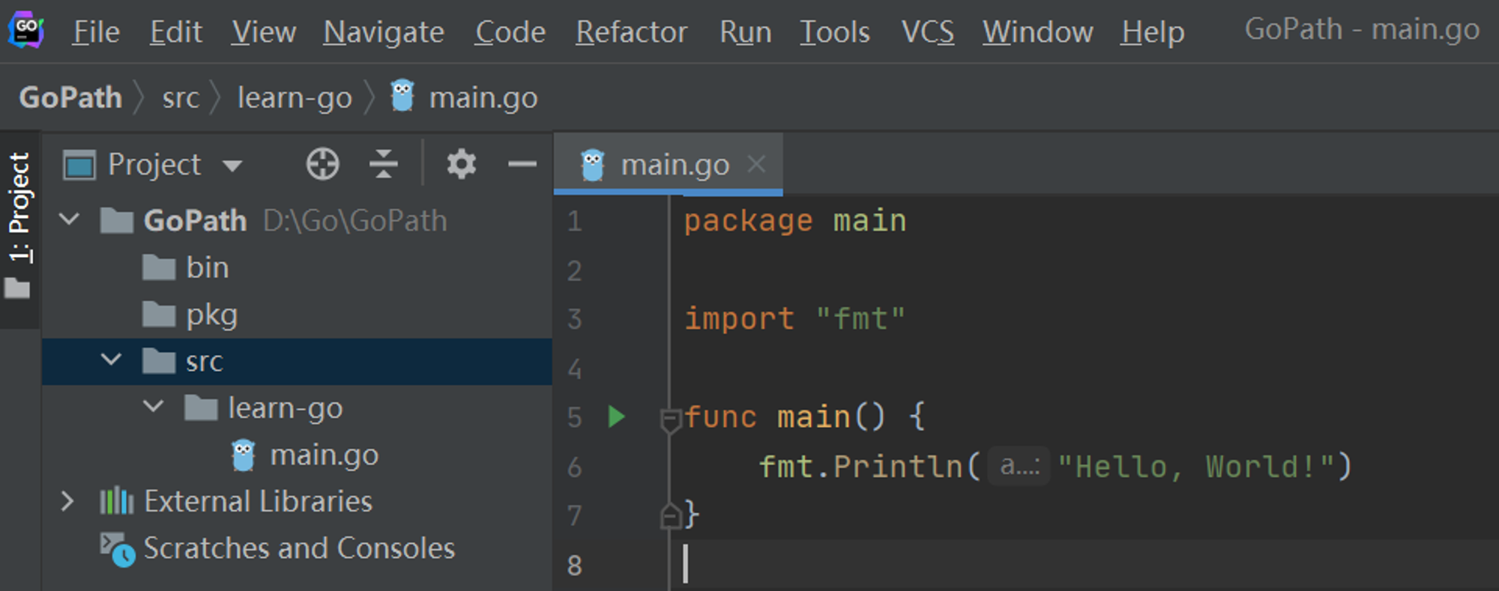Image resolution: width=1499 pixels, height=591 pixels.
Task: Click the package keyword on line 1
Action: coord(748,221)
